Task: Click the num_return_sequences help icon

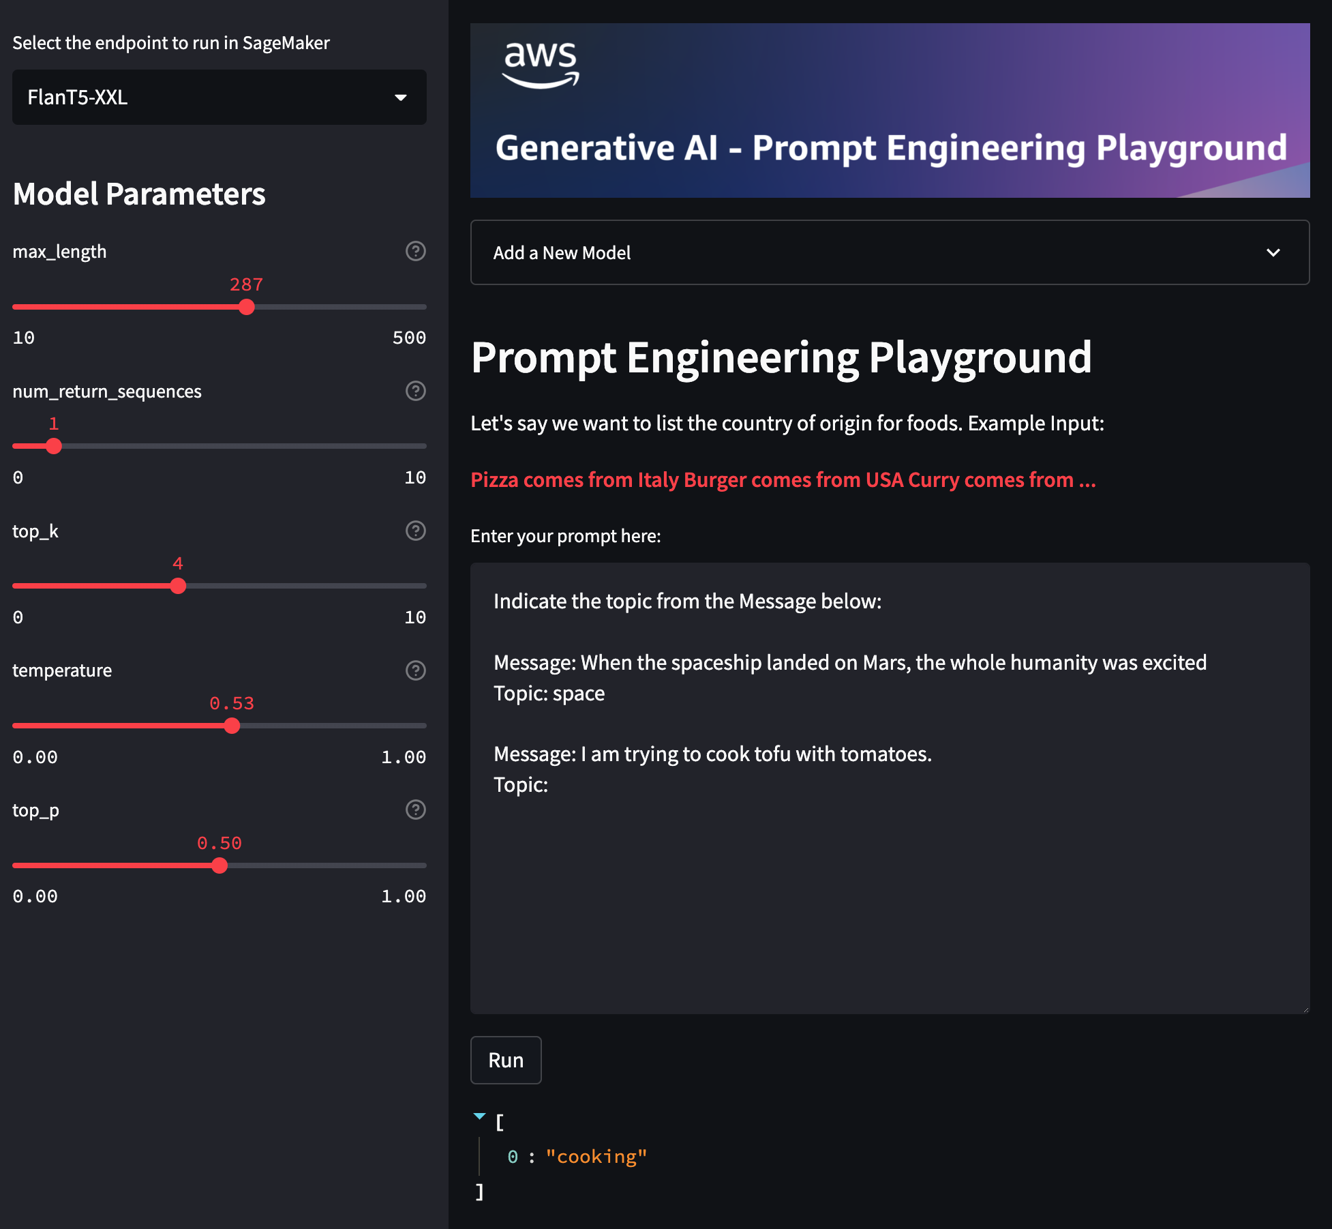Action: [415, 391]
